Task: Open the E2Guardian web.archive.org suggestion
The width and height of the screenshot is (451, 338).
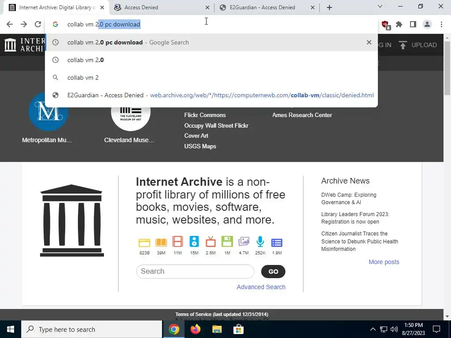Action: point(211,95)
